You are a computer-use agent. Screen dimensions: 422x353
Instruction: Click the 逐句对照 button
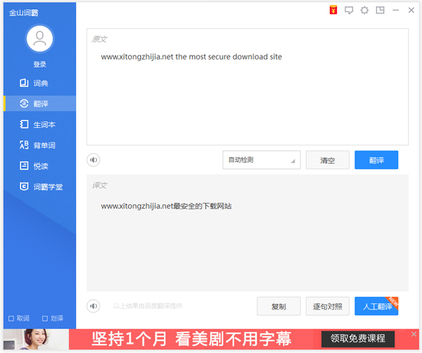[327, 306]
